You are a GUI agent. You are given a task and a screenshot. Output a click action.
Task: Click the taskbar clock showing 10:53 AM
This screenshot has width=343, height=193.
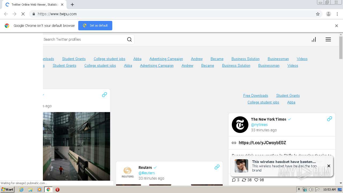(x=329, y=190)
